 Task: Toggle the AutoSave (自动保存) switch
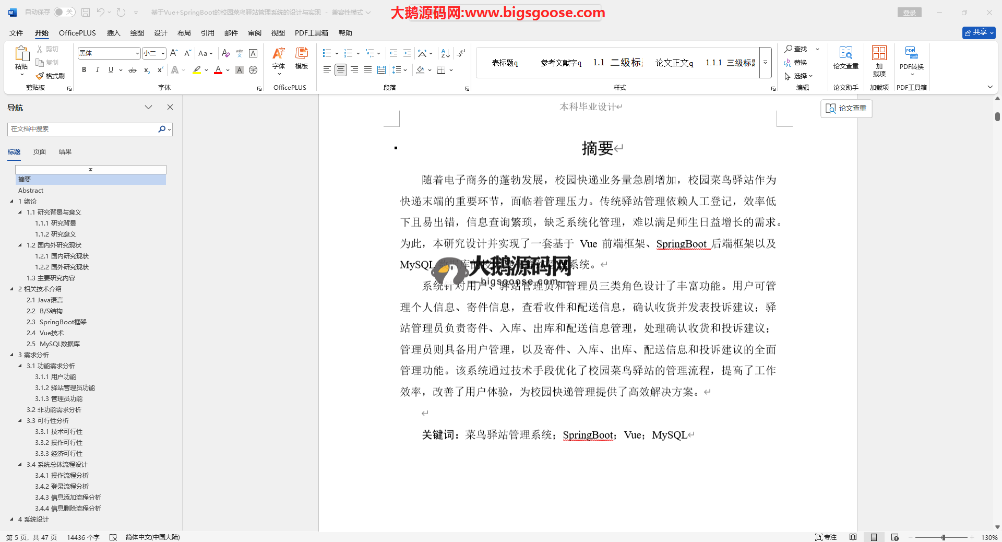(64, 12)
